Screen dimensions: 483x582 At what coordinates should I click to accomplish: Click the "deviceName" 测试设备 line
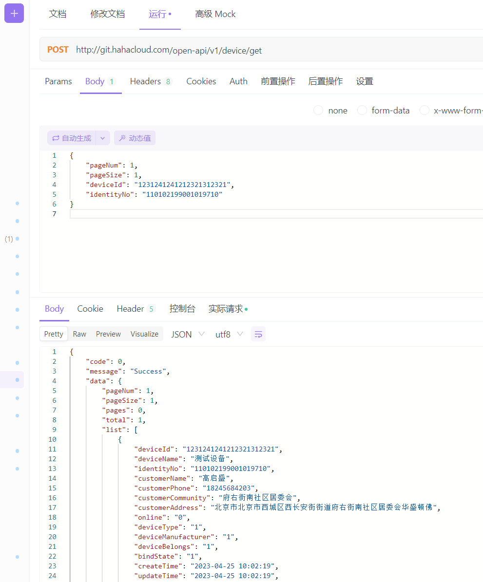click(184, 459)
